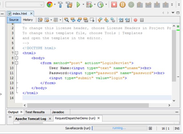The height and width of the screenshot is (134, 183).
Task: Click the Build Project hammer icon
Action: (60, 5)
